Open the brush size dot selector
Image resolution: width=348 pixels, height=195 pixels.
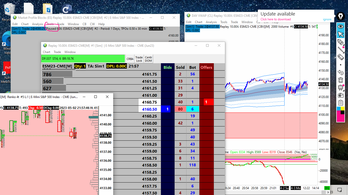pyautogui.click(x=341, y=65)
